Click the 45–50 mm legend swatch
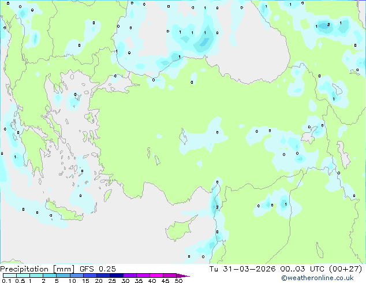366x283 pixels. (170, 275)
